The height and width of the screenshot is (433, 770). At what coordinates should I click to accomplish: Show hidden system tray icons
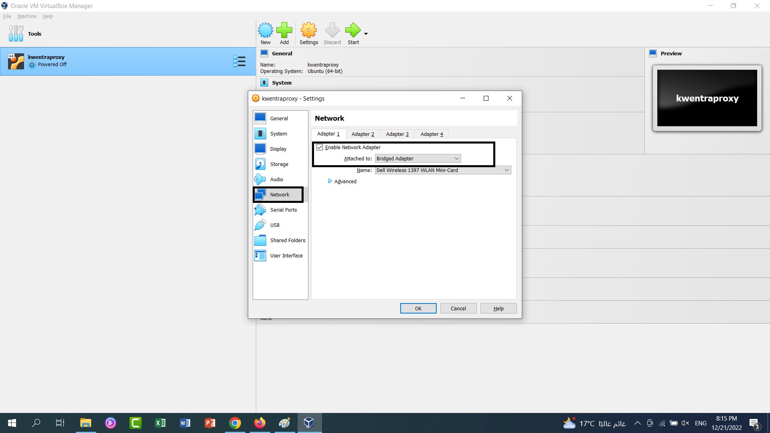(637, 423)
